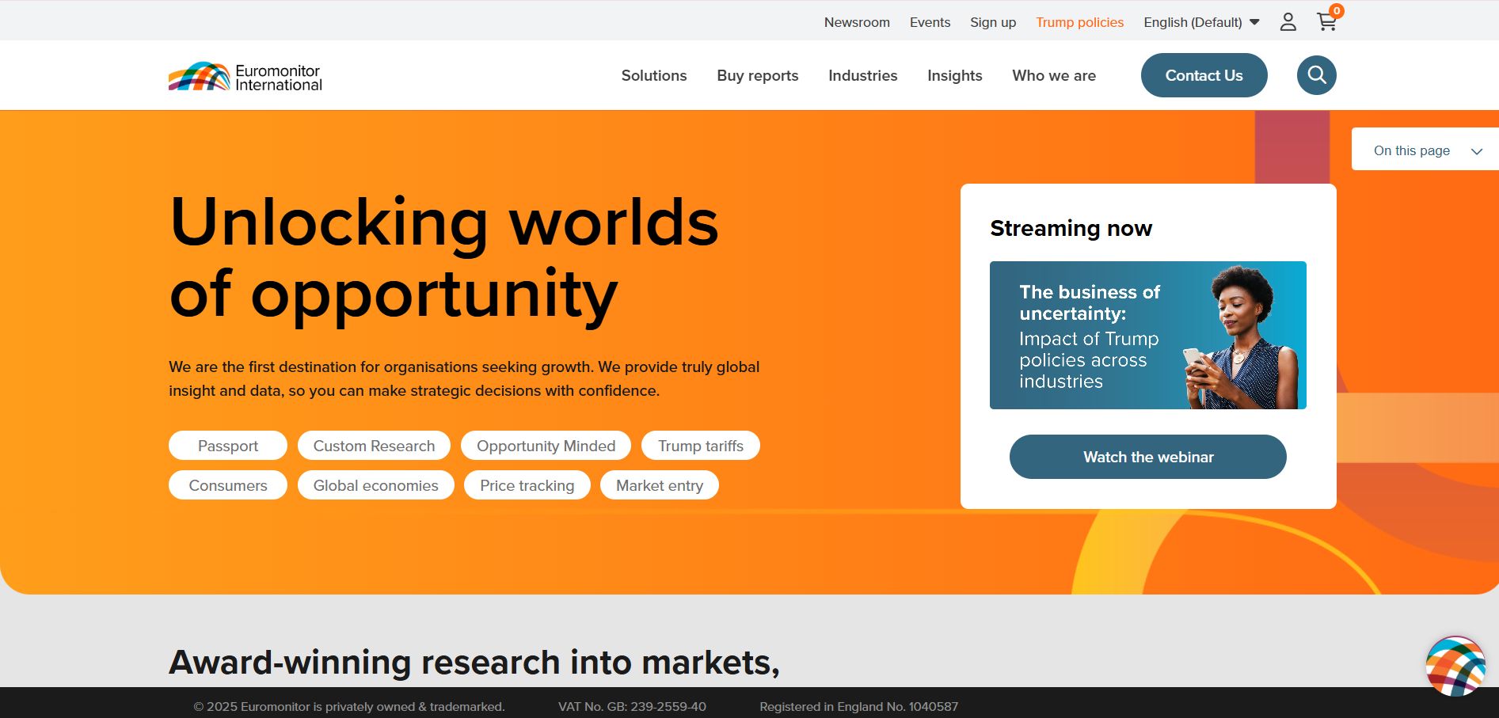
Task: Click the Trump tariffs tag pill
Action: pos(700,446)
